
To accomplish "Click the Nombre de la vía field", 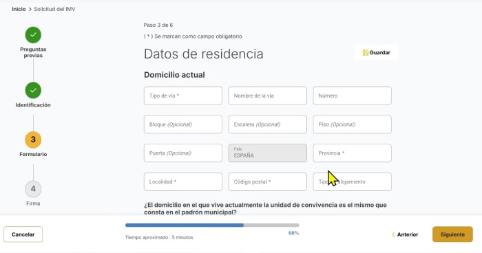I will pos(267,96).
